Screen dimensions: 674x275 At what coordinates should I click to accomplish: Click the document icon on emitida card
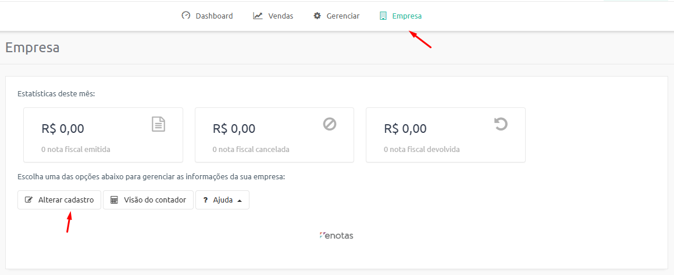[x=159, y=124]
